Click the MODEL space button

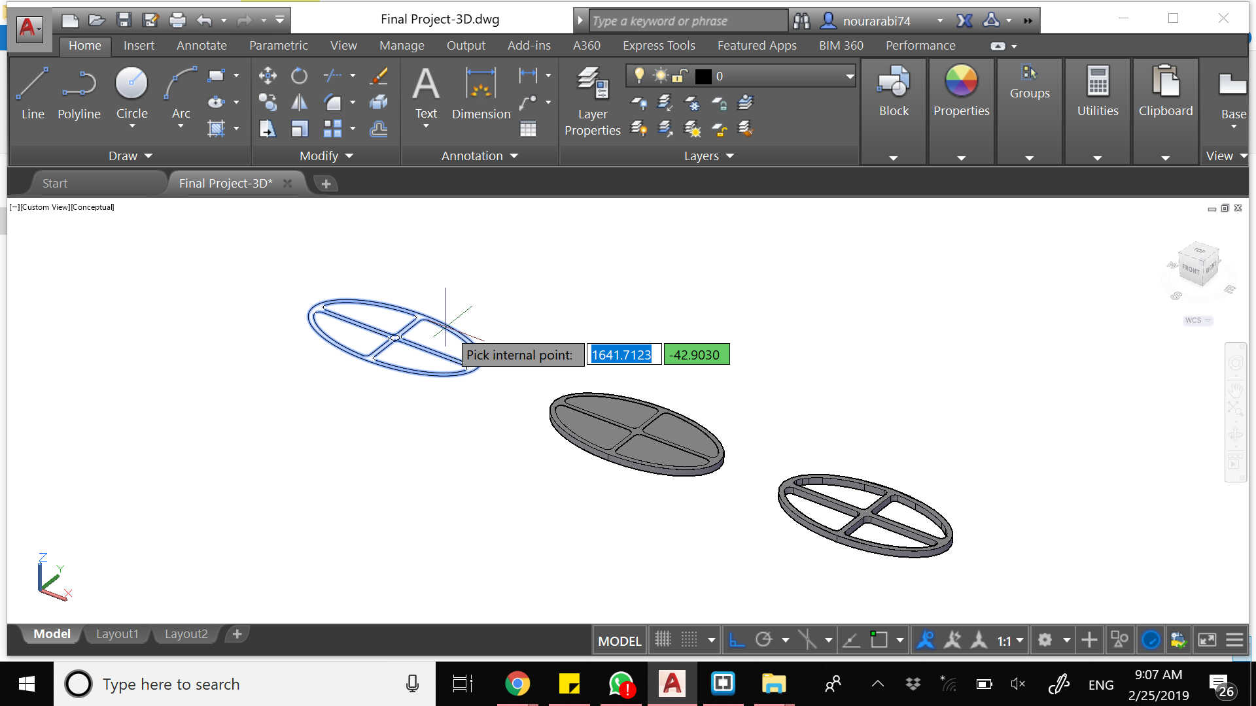pyautogui.click(x=619, y=641)
